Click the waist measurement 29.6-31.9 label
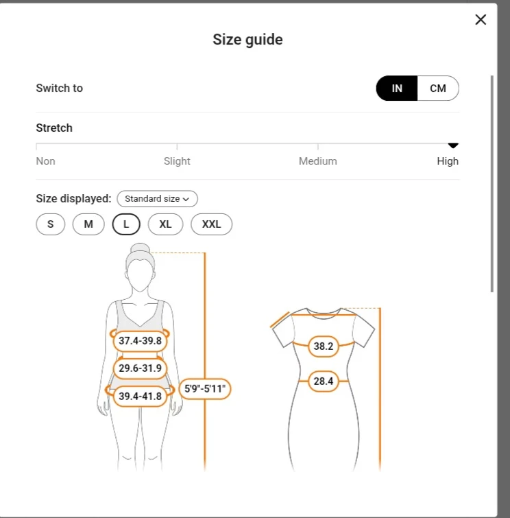The height and width of the screenshot is (518, 510). tap(140, 368)
